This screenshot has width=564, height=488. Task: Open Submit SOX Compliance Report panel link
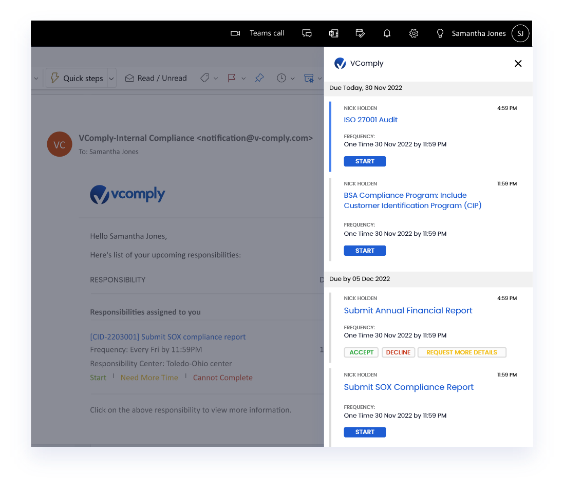coord(408,387)
